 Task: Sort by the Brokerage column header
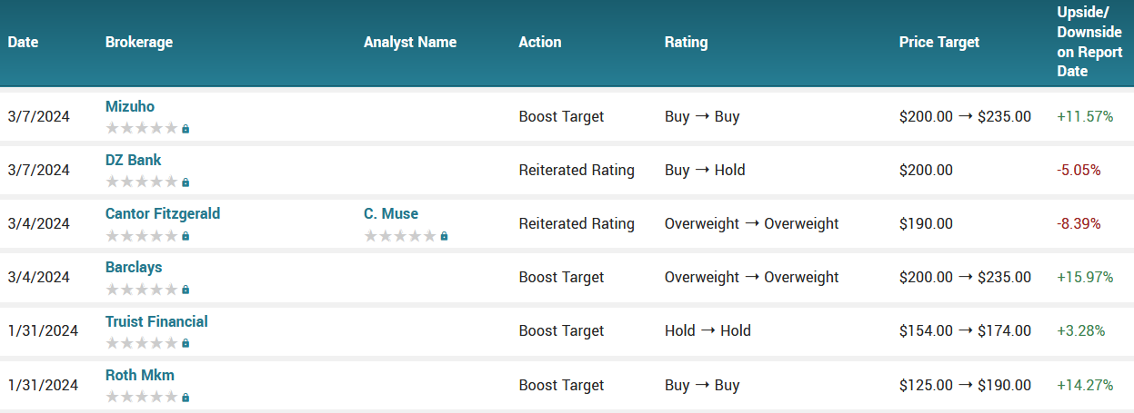[x=139, y=42]
